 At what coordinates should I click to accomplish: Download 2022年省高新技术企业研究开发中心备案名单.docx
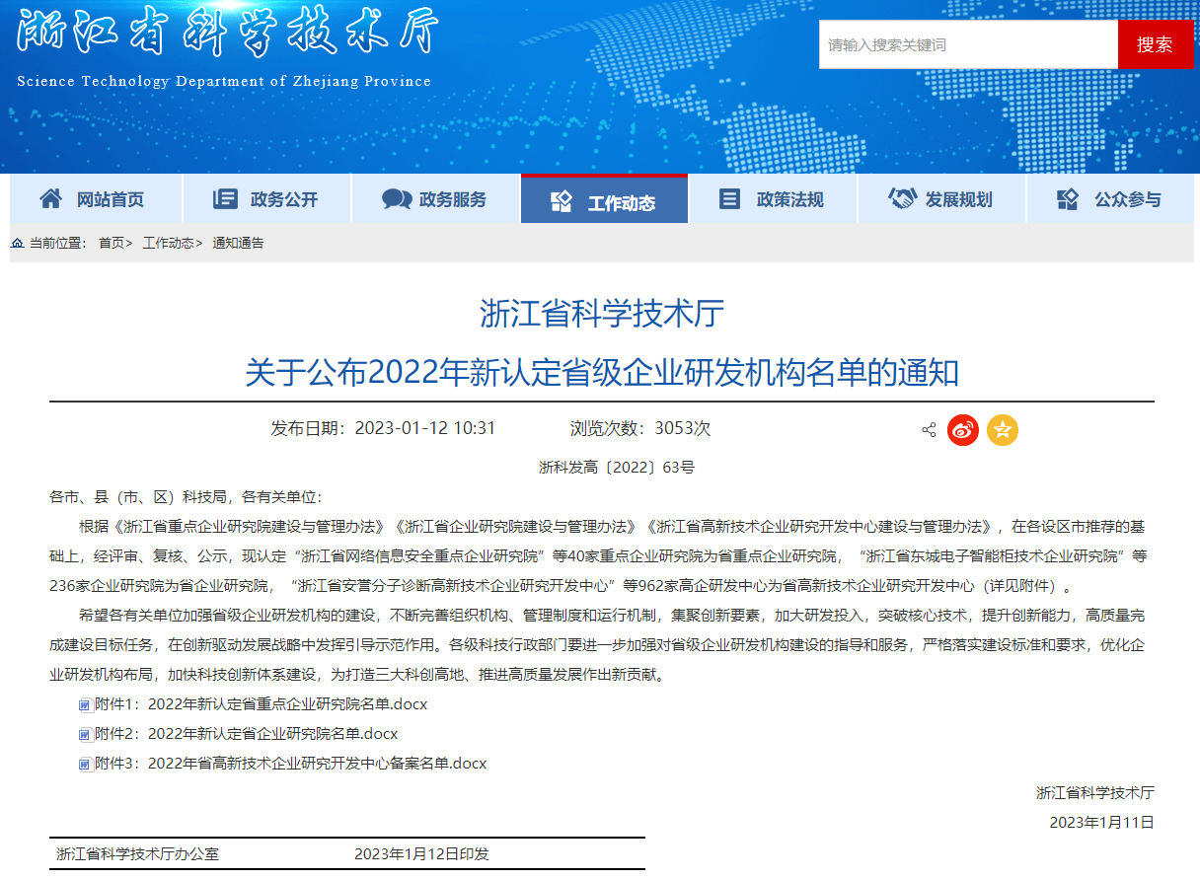click(x=317, y=764)
